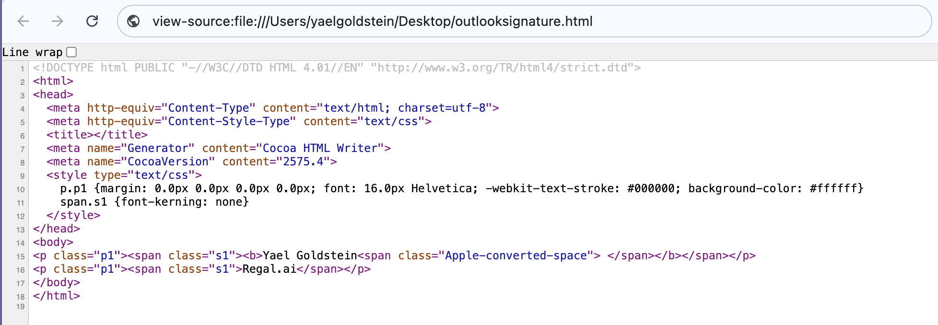This screenshot has height=325, width=938.
Task: Click line number 15 in the gutter
Action: coord(20,256)
